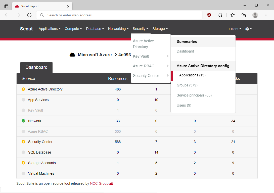The height and width of the screenshot is (193, 274).
Task: Open Applications (13) submenu item
Action: [x=192, y=75]
